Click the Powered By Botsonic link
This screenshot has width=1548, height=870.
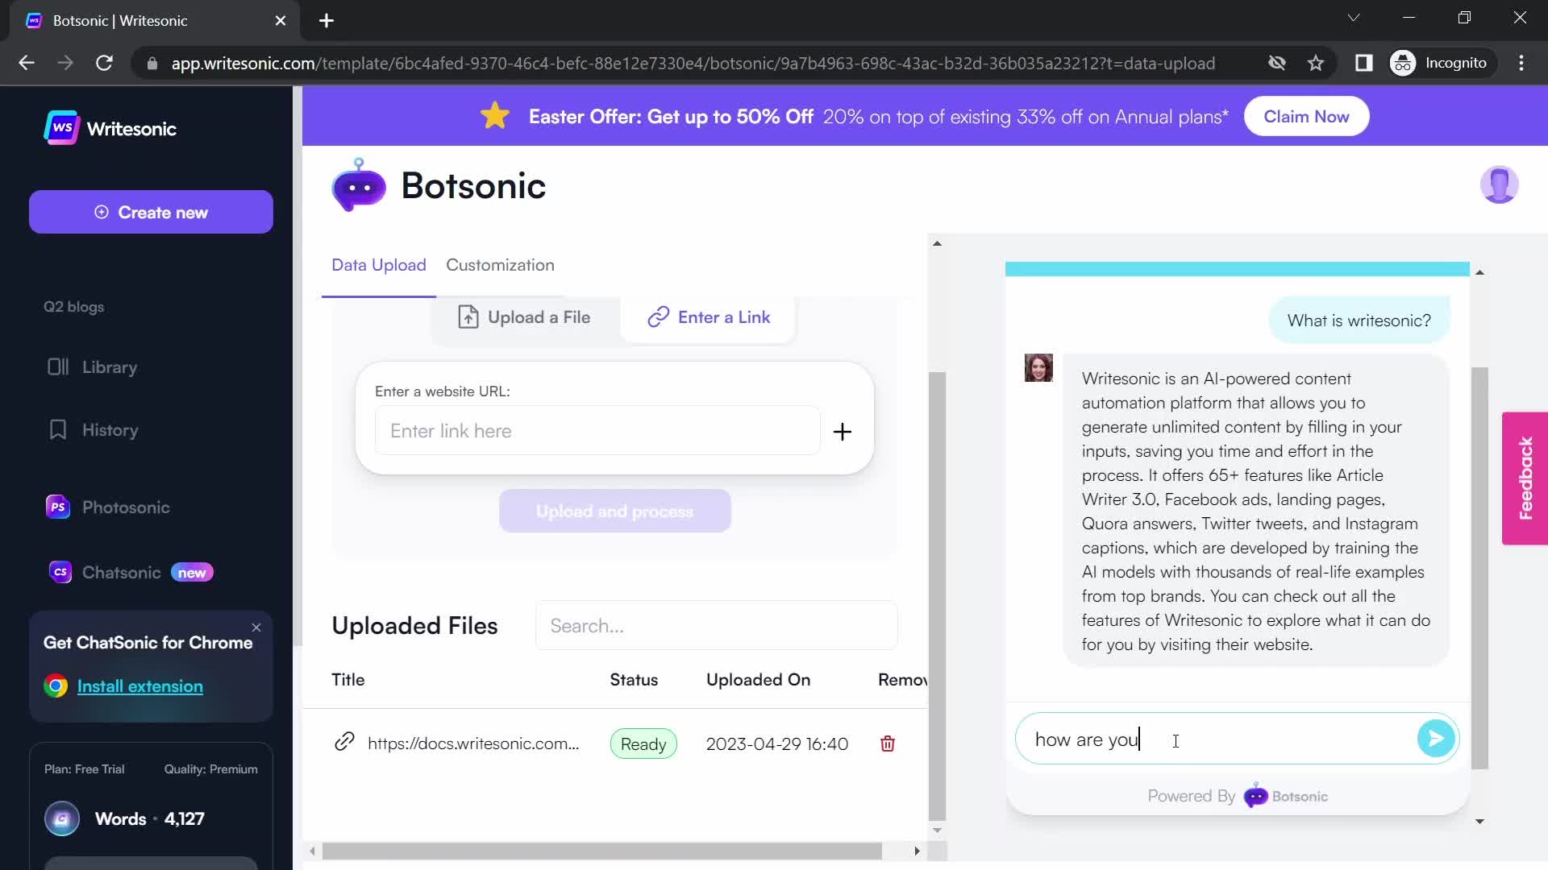(1238, 796)
